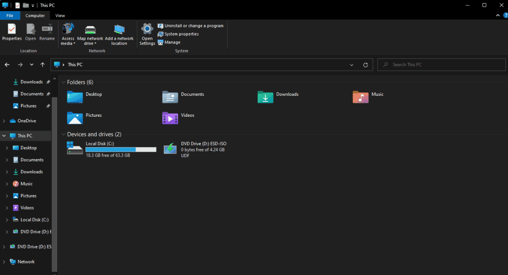The height and width of the screenshot is (275, 508).
Task: Switch to the View ribbon tab
Action: (60, 15)
